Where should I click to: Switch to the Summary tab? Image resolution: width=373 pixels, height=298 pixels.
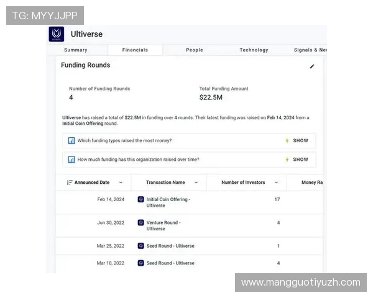pos(76,50)
